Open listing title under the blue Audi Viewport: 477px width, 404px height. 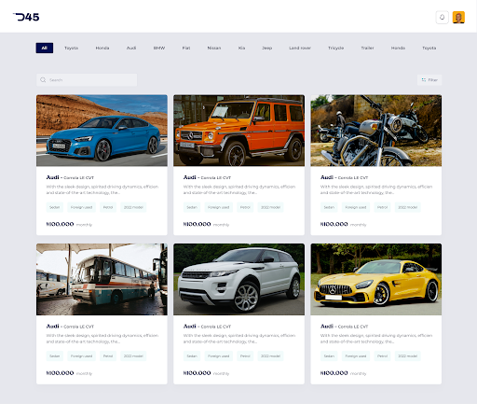[70, 177]
